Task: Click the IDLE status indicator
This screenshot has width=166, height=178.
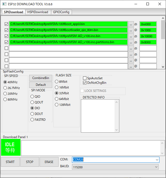Action: click(x=11, y=147)
